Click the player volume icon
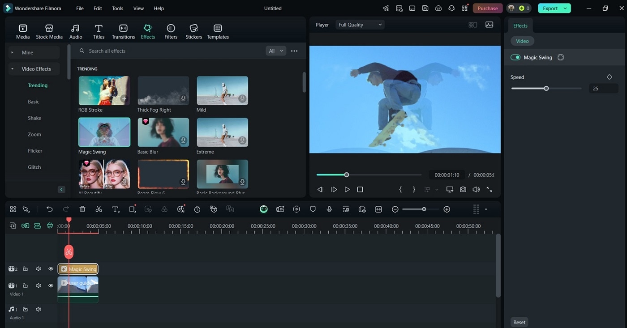 click(476, 190)
